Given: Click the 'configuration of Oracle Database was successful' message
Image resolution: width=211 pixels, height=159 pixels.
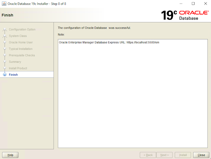Looking at the screenshot, I should tap(94, 28).
